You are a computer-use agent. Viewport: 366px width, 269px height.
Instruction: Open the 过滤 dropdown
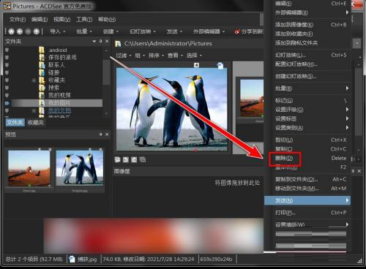tap(124, 56)
